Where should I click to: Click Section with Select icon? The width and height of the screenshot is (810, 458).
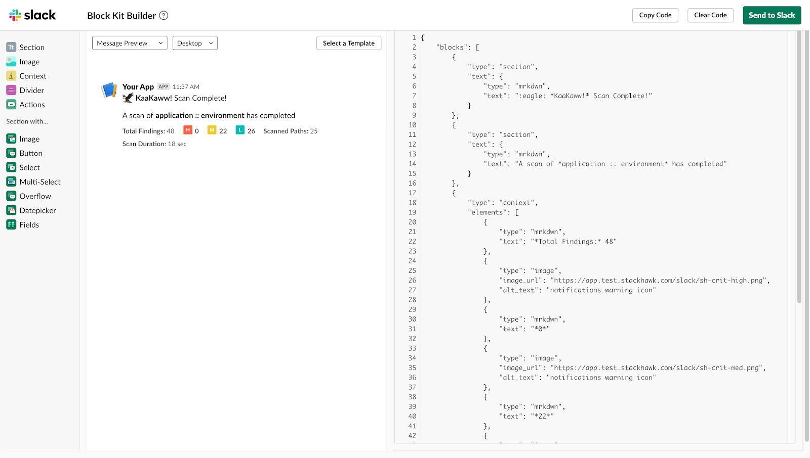click(11, 167)
